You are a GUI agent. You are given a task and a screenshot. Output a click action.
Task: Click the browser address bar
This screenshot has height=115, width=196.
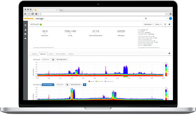(102, 14)
